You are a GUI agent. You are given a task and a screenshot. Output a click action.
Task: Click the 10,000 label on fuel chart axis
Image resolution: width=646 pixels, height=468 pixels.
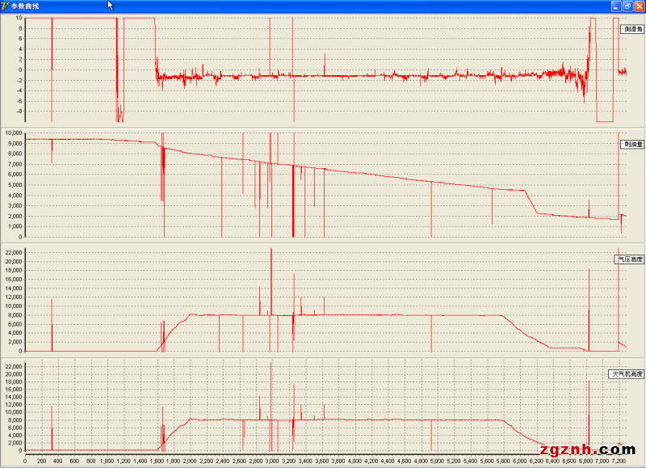12,133
